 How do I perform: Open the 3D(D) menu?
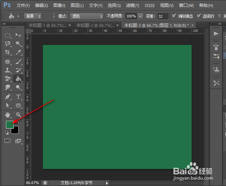point(149,6)
